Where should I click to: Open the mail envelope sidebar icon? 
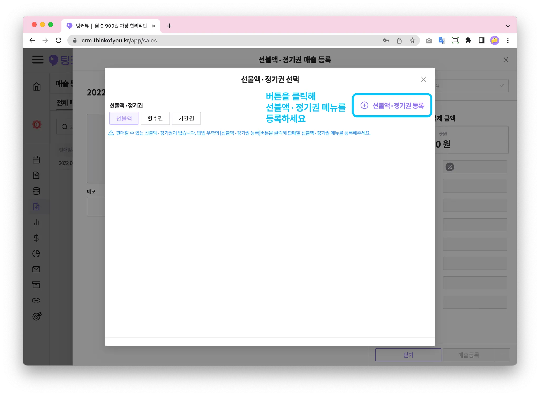click(36, 269)
